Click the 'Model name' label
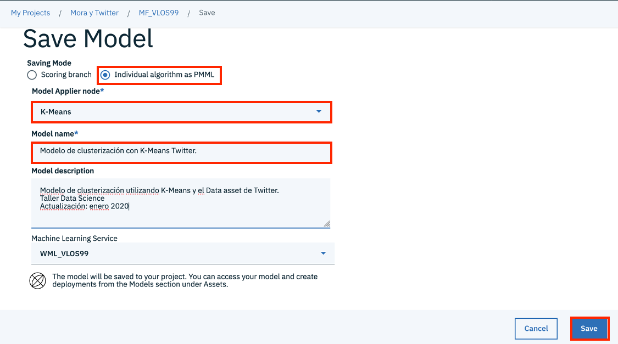 click(55, 134)
